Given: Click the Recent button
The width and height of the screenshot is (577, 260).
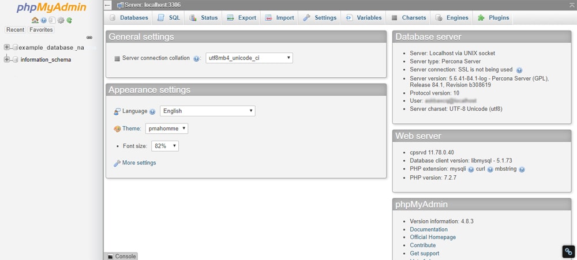Looking at the screenshot, I should (x=15, y=30).
